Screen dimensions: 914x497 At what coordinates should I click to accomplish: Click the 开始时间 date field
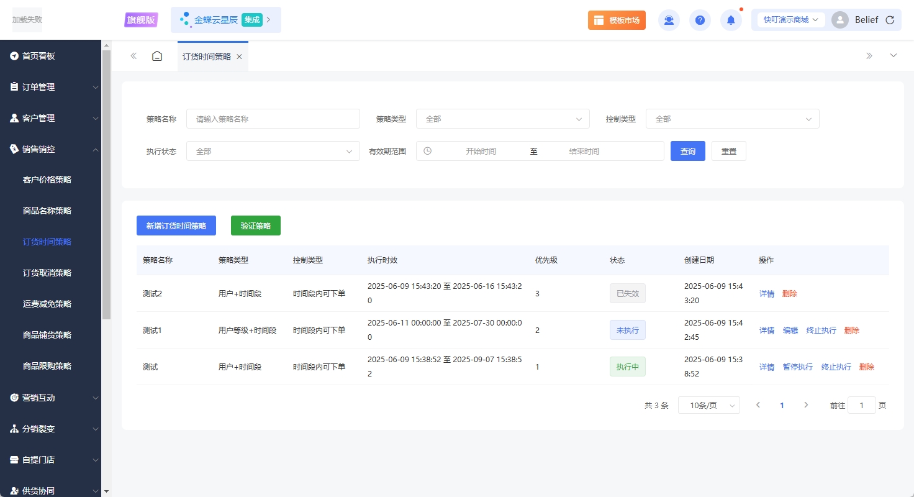(481, 151)
